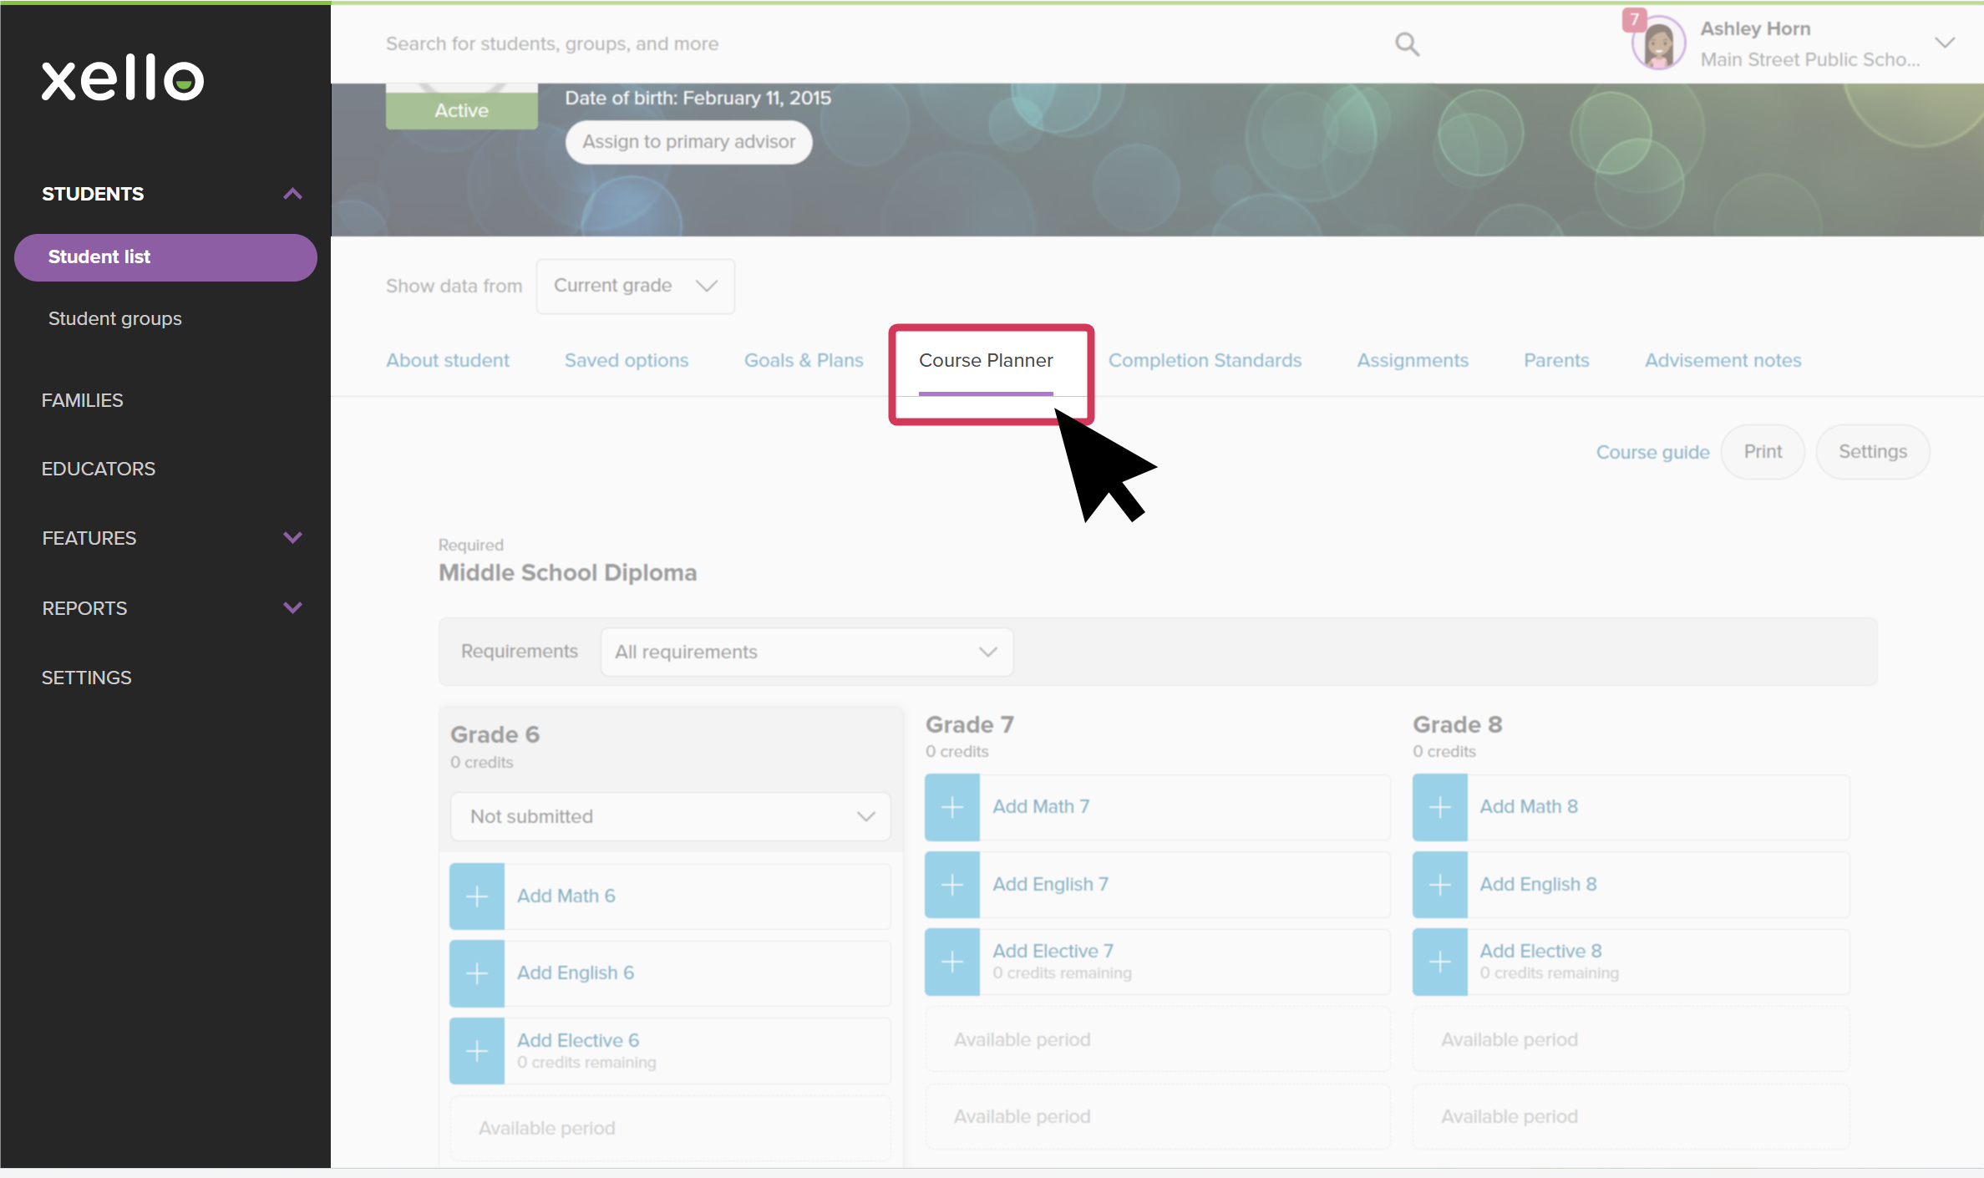Switch to the Completion Standards tab

1205,361
